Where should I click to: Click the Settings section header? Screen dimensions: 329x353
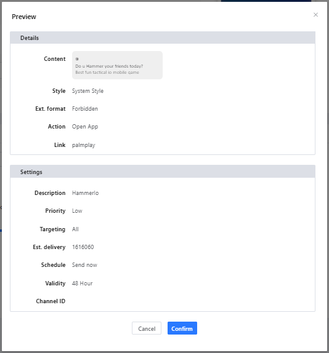163,172
